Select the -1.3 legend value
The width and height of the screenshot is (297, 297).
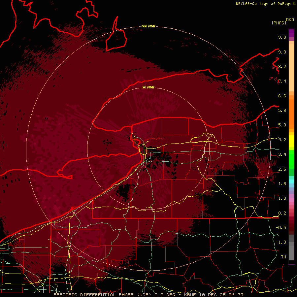(x=281, y=242)
